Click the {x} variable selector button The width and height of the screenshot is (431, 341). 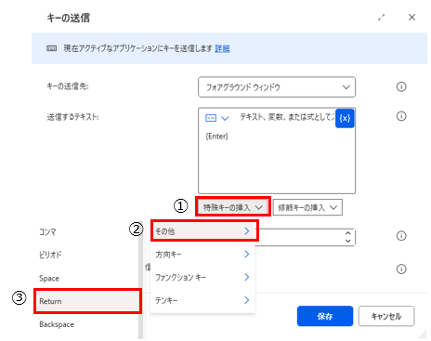[345, 118]
